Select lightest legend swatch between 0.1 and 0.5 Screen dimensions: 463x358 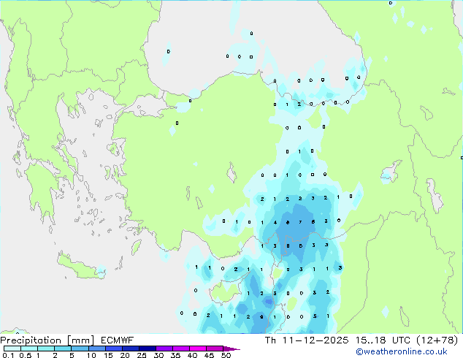pos(12,349)
